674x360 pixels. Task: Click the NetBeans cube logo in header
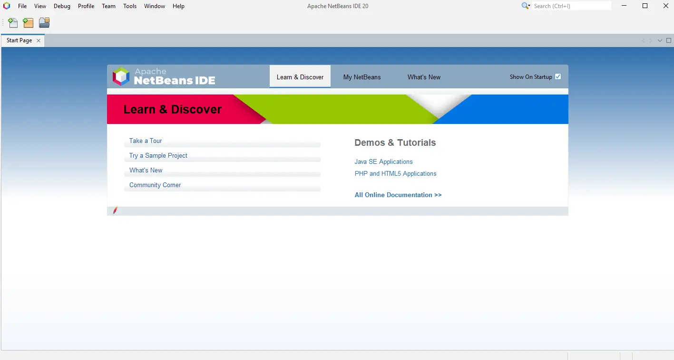pos(121,76)
